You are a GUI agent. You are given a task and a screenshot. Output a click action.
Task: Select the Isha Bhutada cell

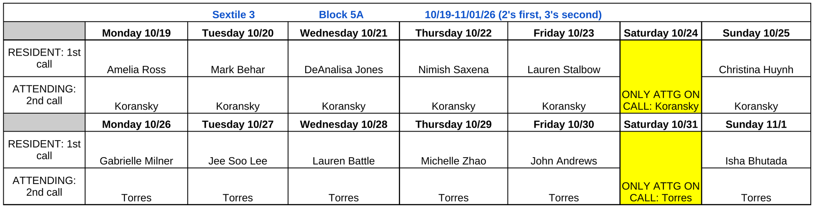(756, 149)
